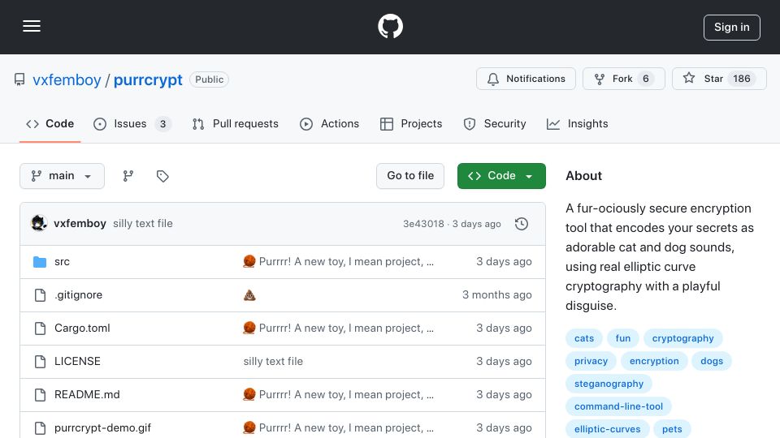View commit history clock icon
780x438 pixels.
(x=522, y=224)
